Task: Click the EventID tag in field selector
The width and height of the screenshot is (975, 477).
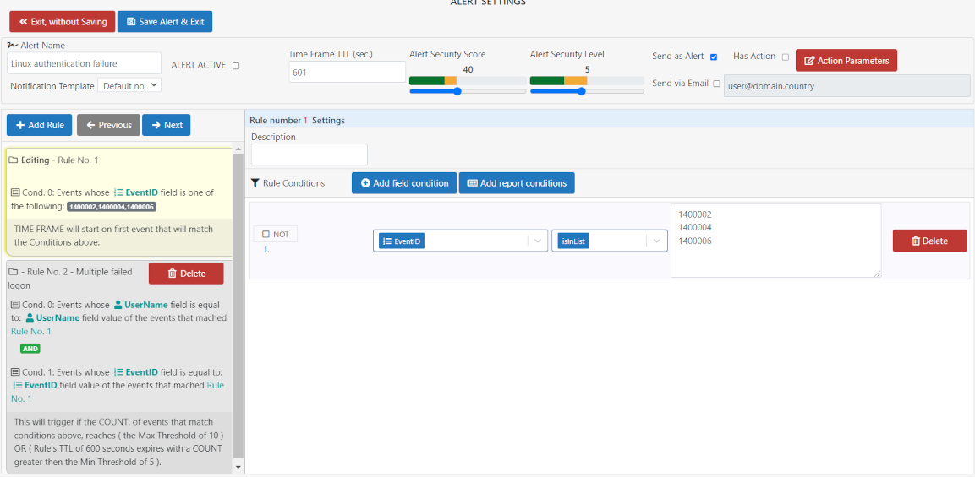Action: coord(401,241)
